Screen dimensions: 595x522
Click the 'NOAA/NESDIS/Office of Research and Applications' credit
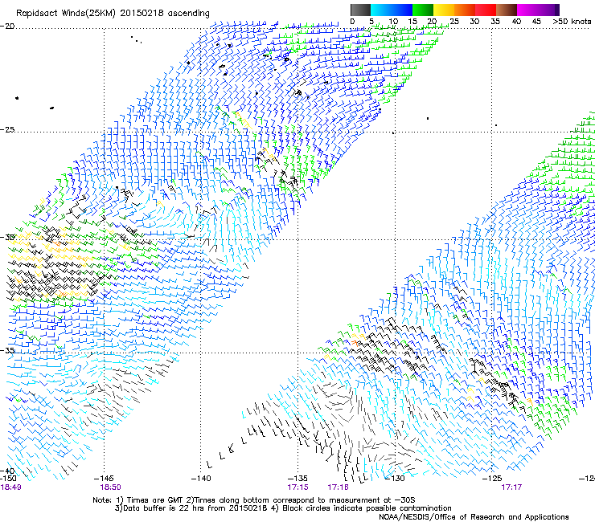(474, 517)
